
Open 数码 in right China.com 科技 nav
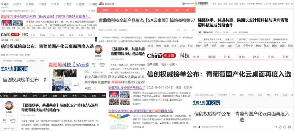(256, 57)
